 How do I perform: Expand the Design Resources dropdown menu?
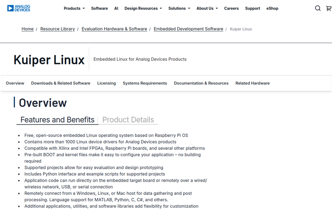pyautogui.click(x=143, y=8)
